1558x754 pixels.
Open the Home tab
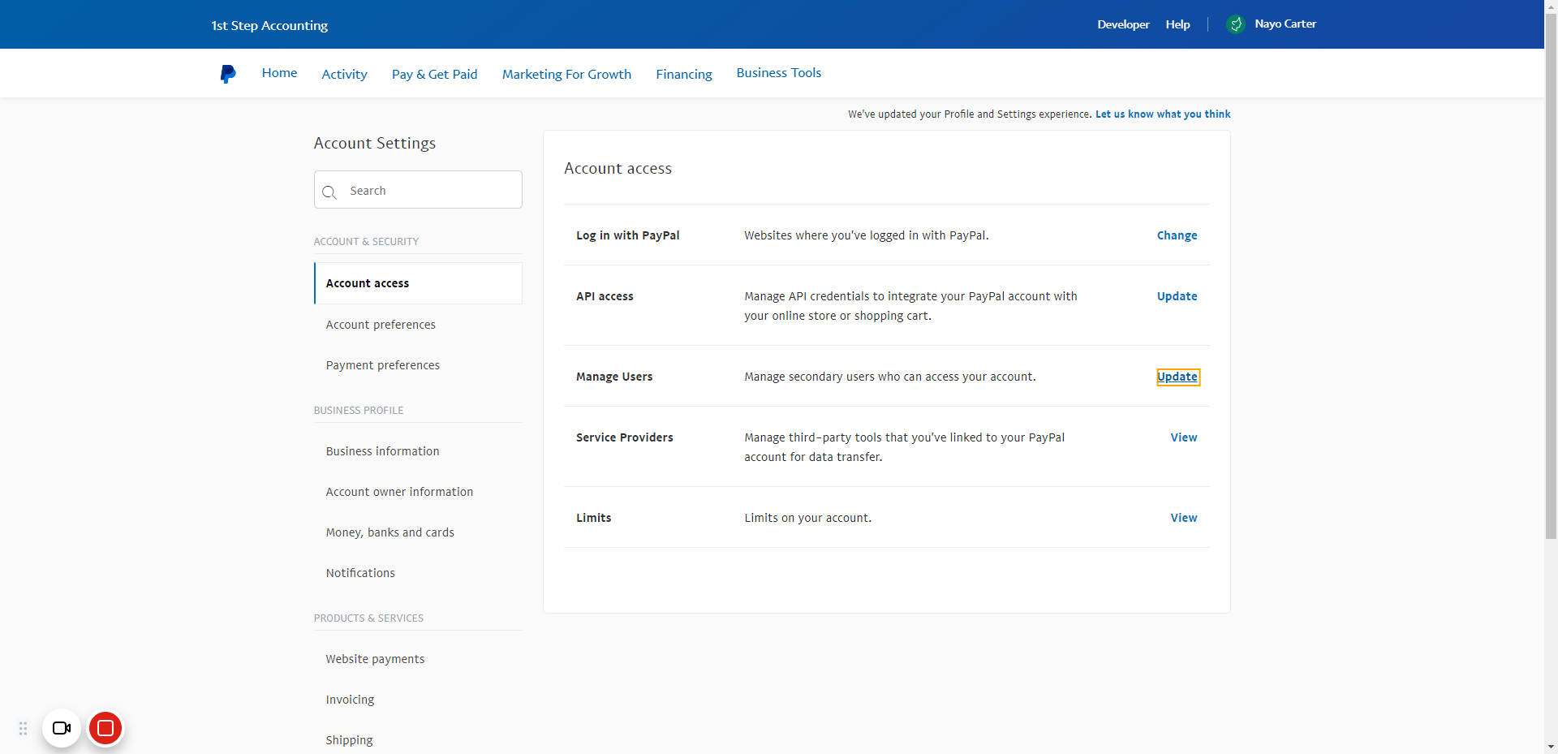click(279, 73)
